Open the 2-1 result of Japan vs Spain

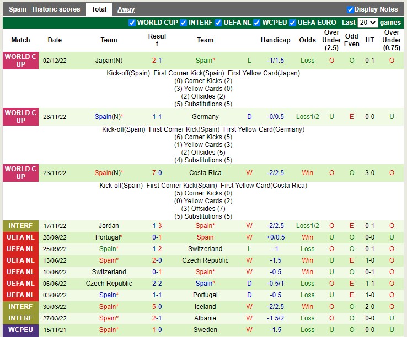point(157,61)
